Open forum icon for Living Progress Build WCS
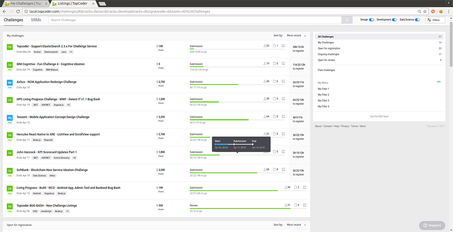The width and height of the screenshot is (453, 232). click(x=304, y=187)
